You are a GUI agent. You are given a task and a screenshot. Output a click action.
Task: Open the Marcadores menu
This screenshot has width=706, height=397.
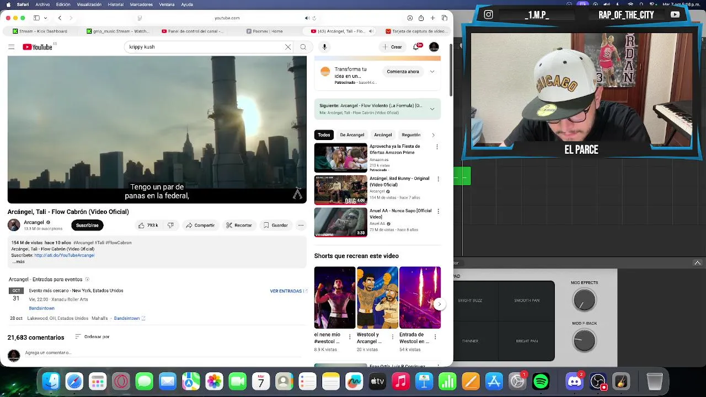point(141,4)
